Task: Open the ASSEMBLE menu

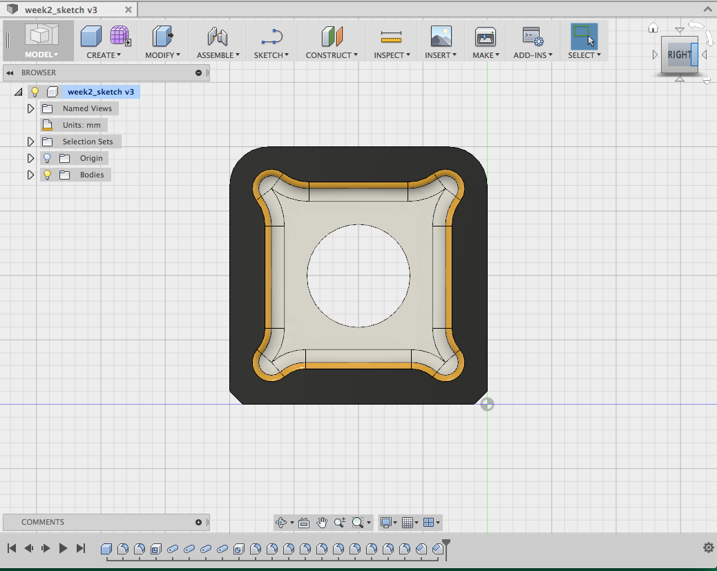Action: [218, 55]
